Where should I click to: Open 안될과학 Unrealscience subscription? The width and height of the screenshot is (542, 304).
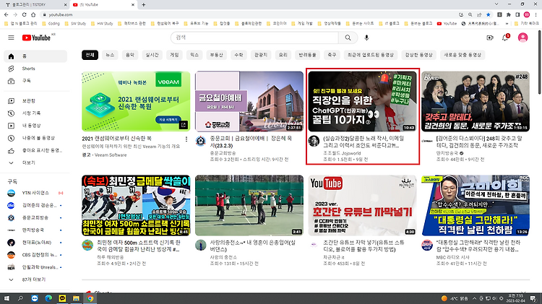coord(35,267)
